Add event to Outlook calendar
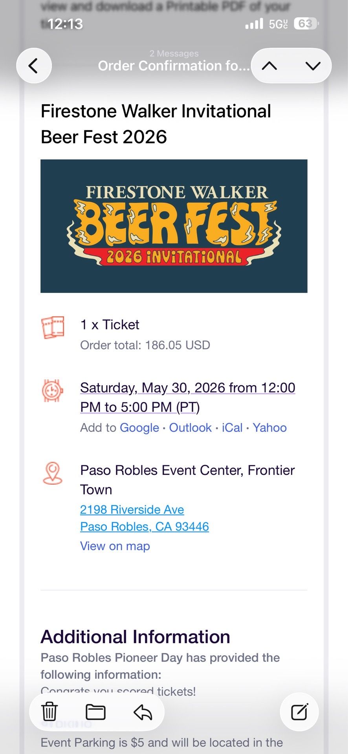Screen dimensions: 348x754 [190, 428]
